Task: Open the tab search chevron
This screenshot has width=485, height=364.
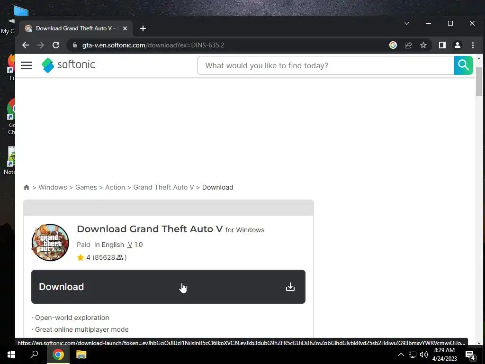Action: 407,23
